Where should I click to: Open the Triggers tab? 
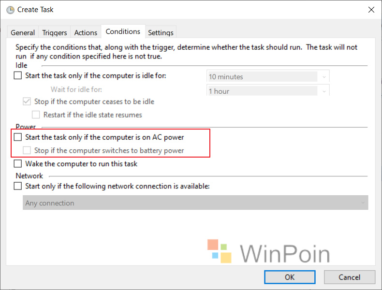pyautogui.click(x=55, y=32)
